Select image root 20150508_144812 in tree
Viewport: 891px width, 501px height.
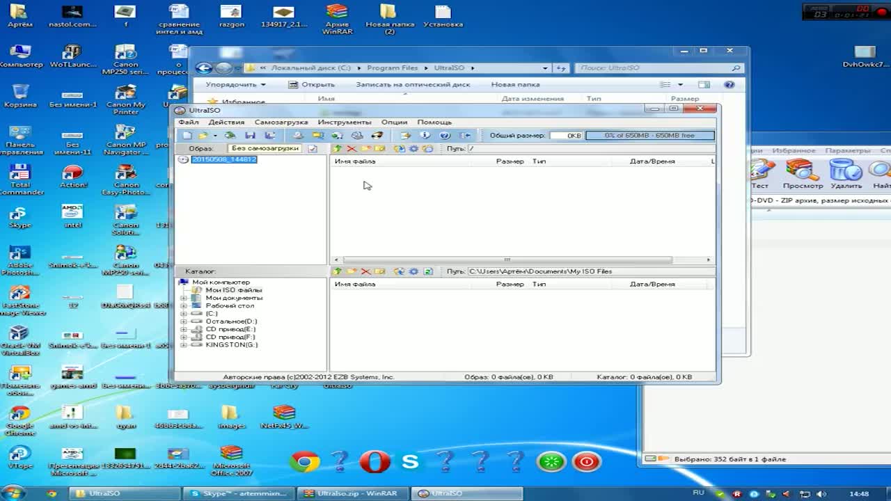(224, 159)
